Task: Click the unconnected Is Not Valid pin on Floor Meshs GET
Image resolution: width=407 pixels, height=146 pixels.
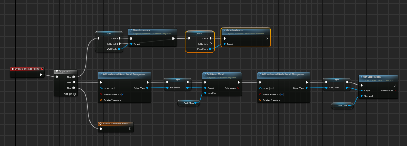Action: pos(211,44)
